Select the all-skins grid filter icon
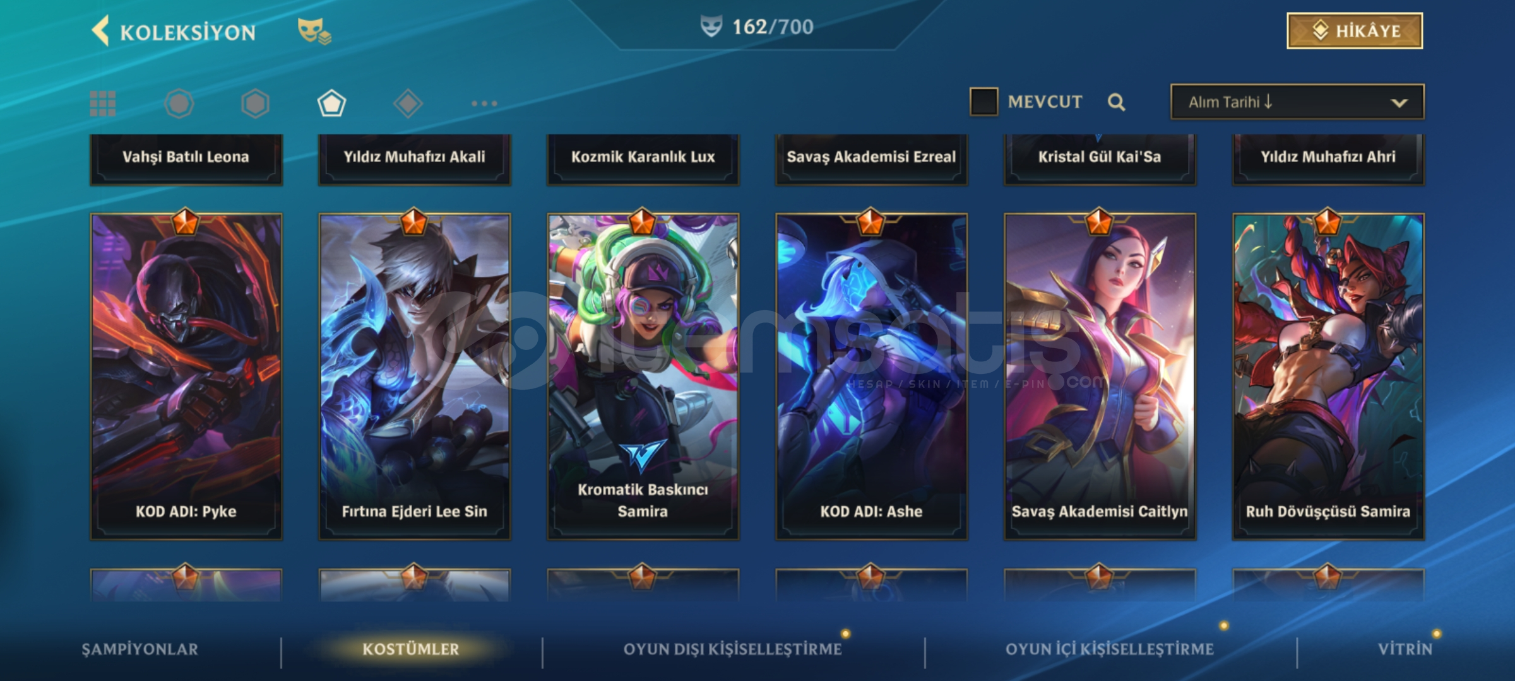The height and width of the screenshot is (681, 1515). pos(102,103)
